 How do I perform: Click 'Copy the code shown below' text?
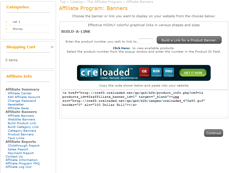coord(144,85)
